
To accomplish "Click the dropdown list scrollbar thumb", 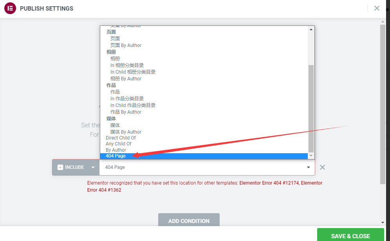I will tap(311, 109).
